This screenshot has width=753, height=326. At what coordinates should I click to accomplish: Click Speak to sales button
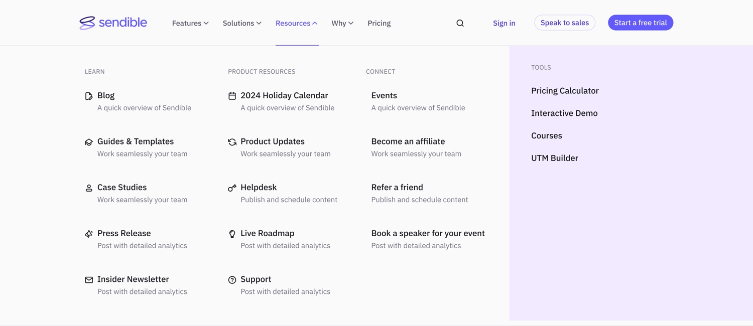tap(565, 23)
